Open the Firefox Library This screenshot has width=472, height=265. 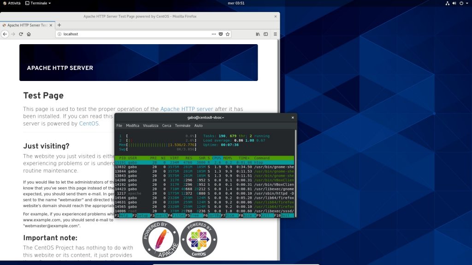coord(258,34)
